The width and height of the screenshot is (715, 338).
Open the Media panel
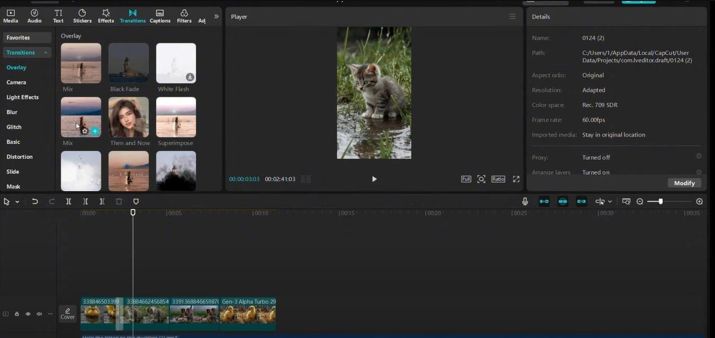(x=11, y=16)
